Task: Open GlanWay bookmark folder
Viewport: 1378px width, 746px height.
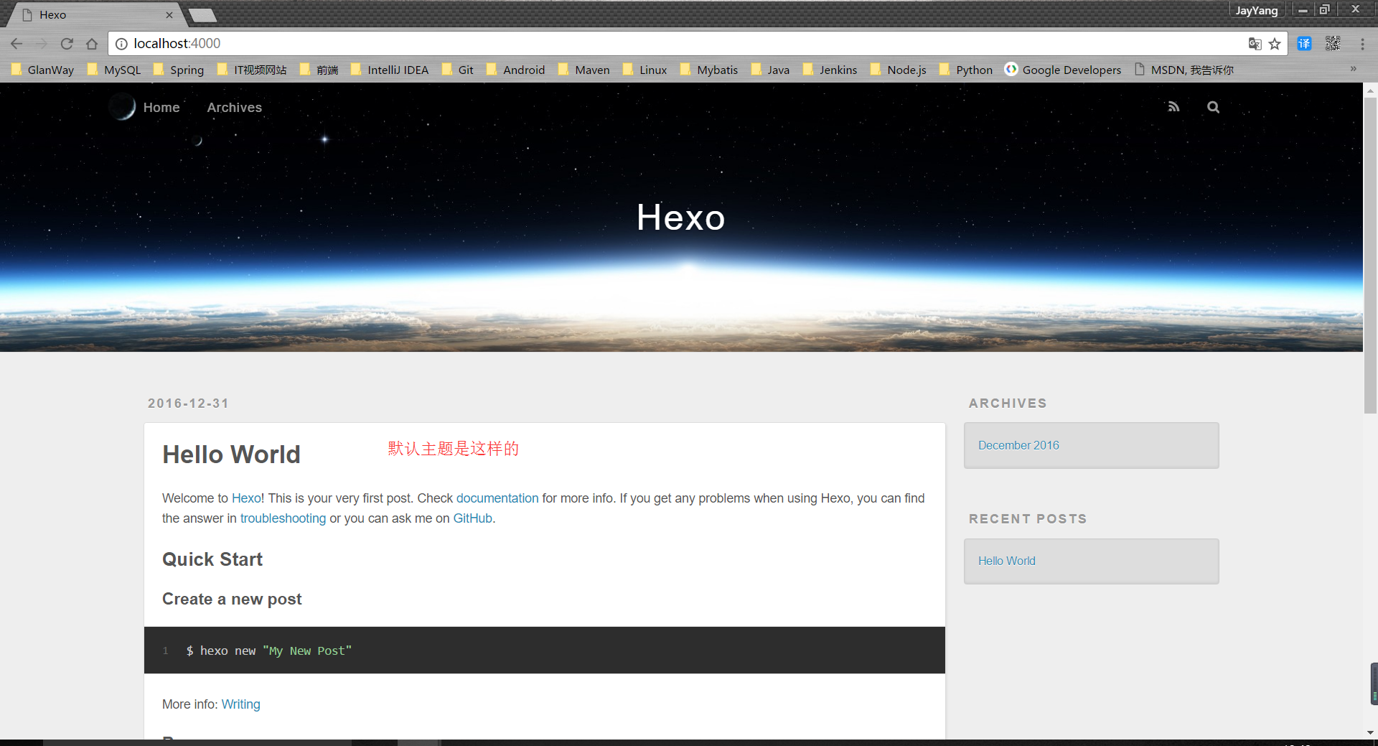Action: point(43,70)
